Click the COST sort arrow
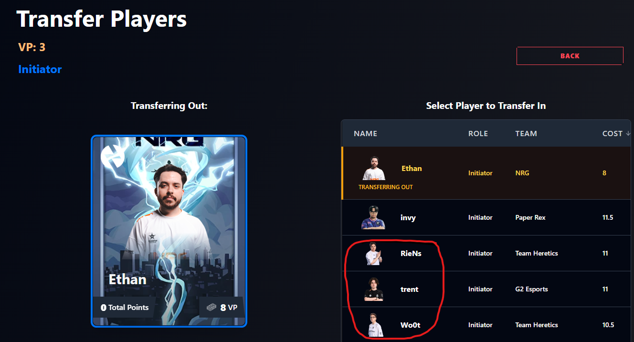The image size is (634, 342). coord(628,134)
